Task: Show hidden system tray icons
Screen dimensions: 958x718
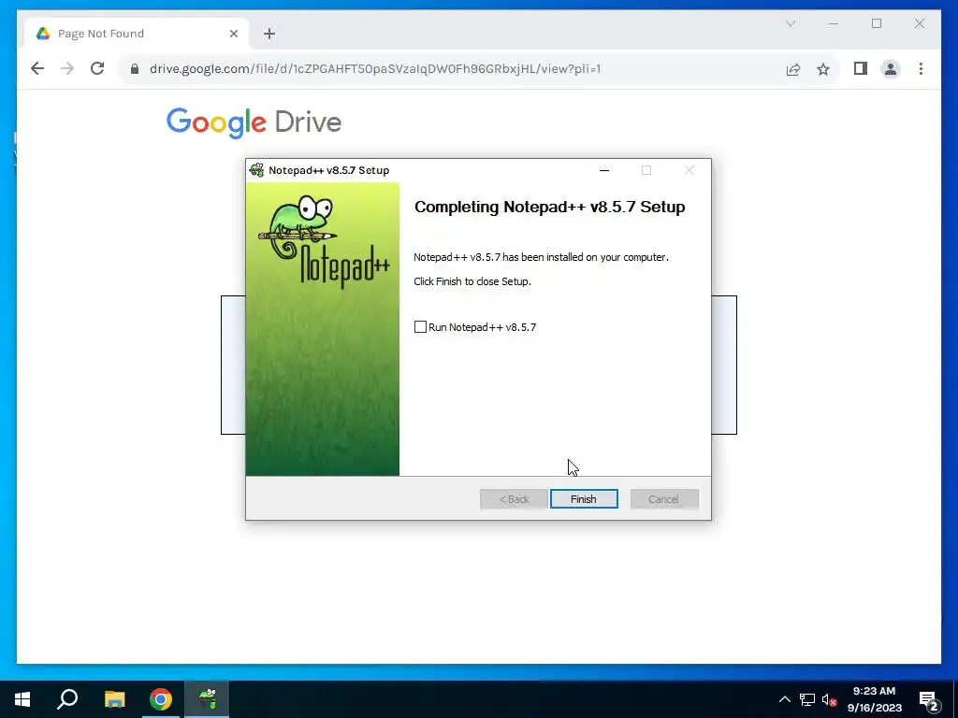Action: [785, 699]
